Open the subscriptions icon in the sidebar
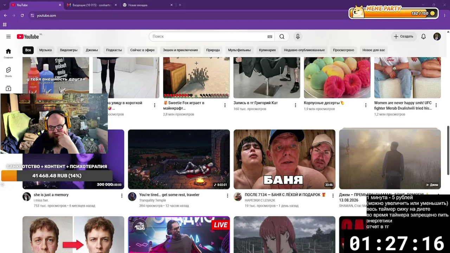 pos(8,89)
